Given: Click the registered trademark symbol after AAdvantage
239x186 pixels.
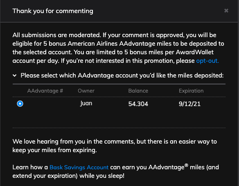Looking at the screenshot, I should point(186,165).
